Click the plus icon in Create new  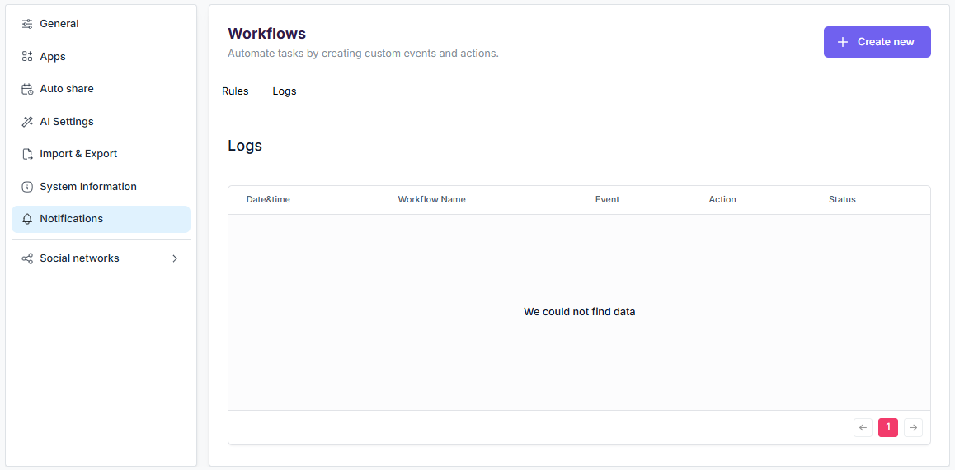click(x=843, y=42)
